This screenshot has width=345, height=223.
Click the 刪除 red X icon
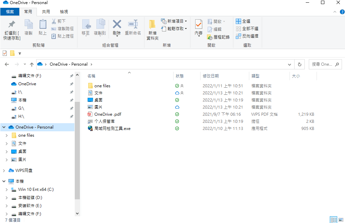(x=117, y=24)
